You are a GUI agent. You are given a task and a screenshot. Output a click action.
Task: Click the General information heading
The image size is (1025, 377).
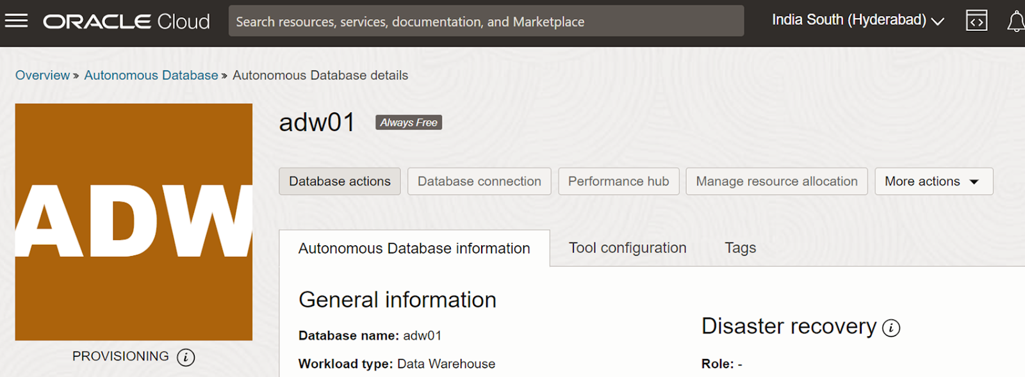tap(397, 300)
